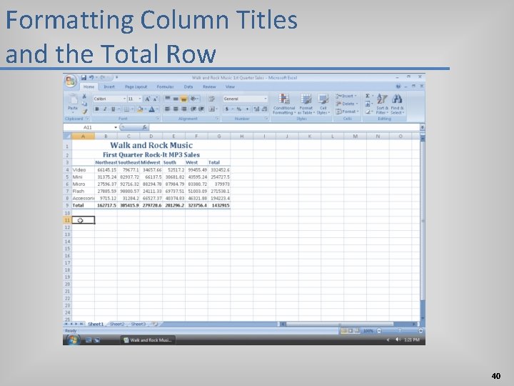The image size is (514, 386).
Task: Click the Windows Start orb
Action: point(72,340)
